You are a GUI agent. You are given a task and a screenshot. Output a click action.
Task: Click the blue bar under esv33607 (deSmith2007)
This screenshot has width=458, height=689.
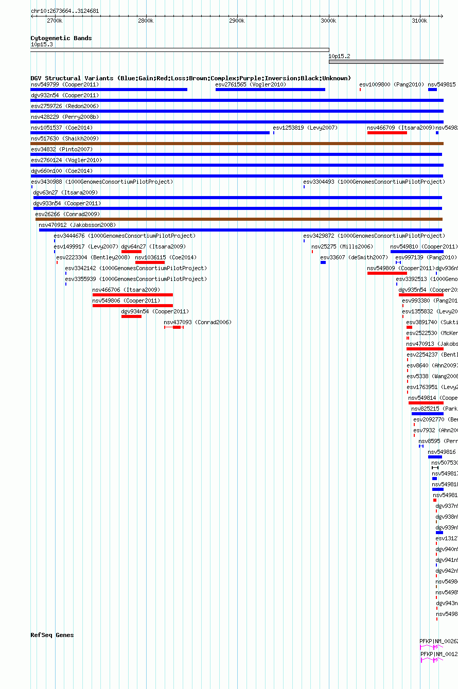click(323, 262)
